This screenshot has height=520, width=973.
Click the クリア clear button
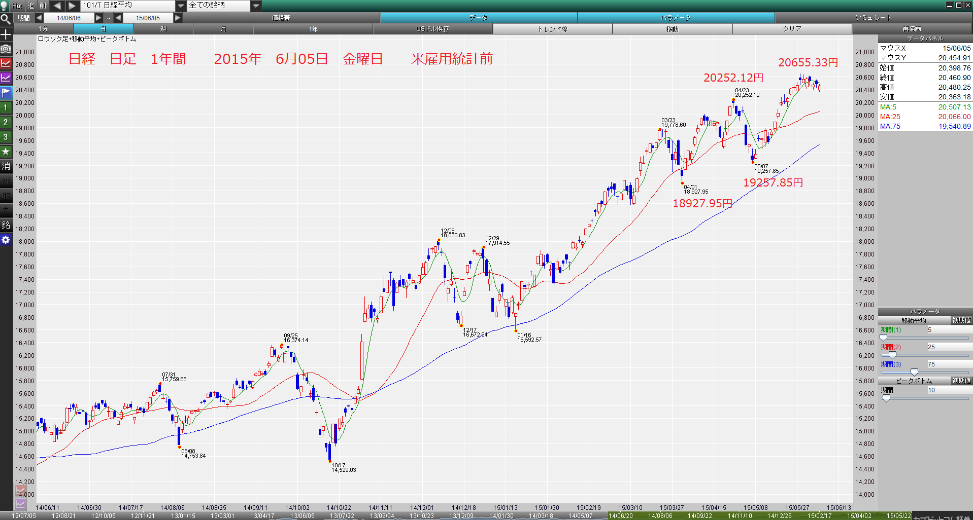[792, 29]
